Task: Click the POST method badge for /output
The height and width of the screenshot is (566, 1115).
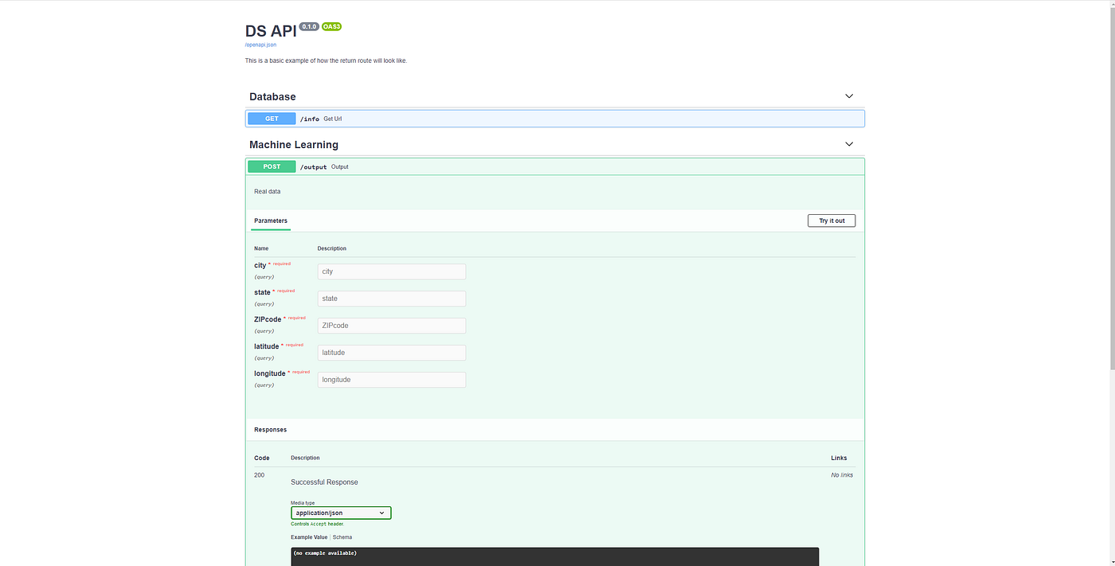Action: click(x=272, y=166)
